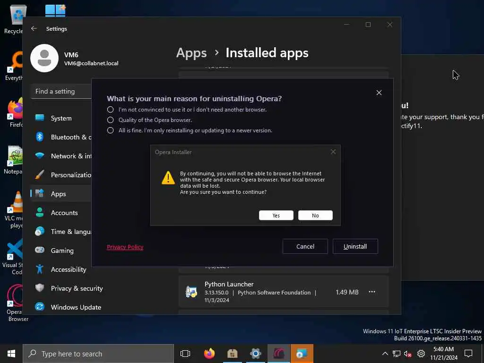Image resolution: width=484 pixels, height=363 pixels.
Task: Click the Bluetooth icon in sidebar
Action: [x=40, y=137]
